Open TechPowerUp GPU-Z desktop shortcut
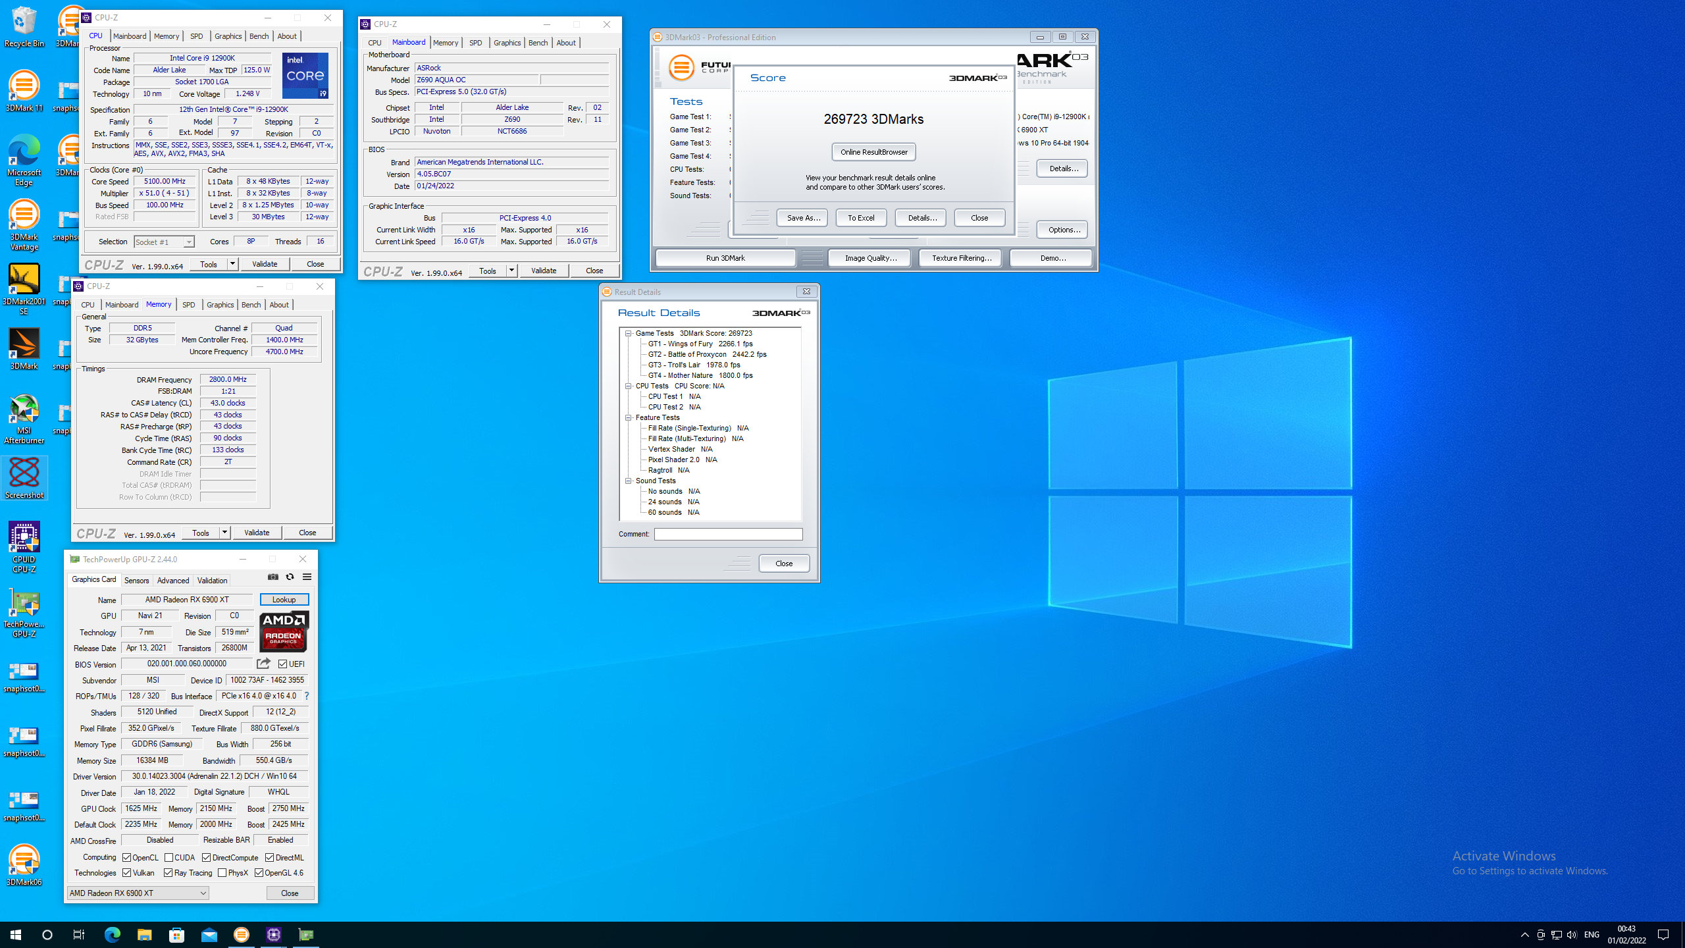 (24, 612)
